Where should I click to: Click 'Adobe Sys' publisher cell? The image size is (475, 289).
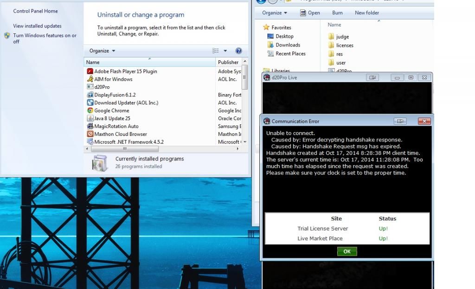tap(230, 71)
